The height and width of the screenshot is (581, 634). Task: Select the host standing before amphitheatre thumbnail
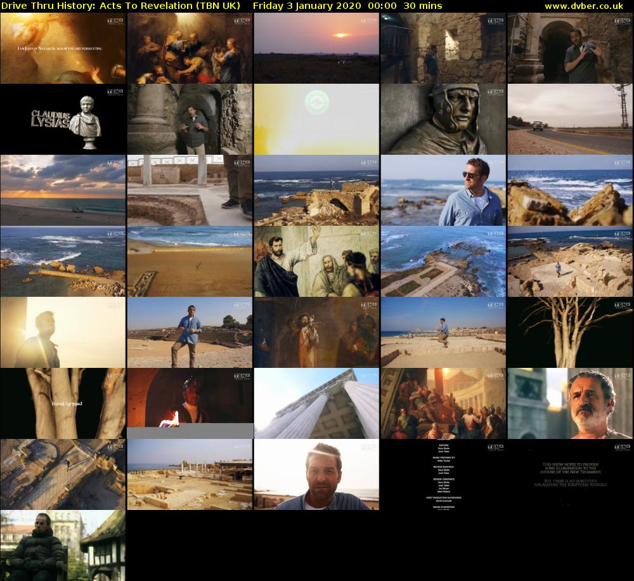pyautogui.click(x=190, y=332)
